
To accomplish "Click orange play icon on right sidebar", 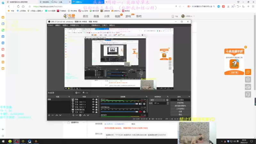I will click(x=248, y=72).
